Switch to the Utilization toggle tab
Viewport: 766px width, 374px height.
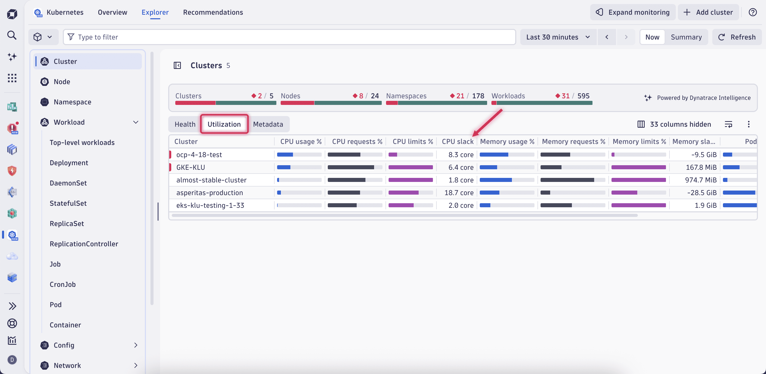tap(224, 124)
